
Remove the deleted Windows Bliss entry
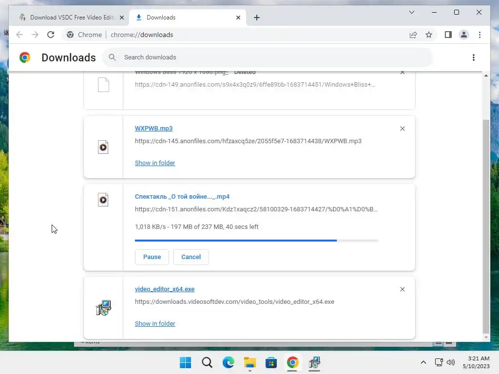[x=402, y=73]
